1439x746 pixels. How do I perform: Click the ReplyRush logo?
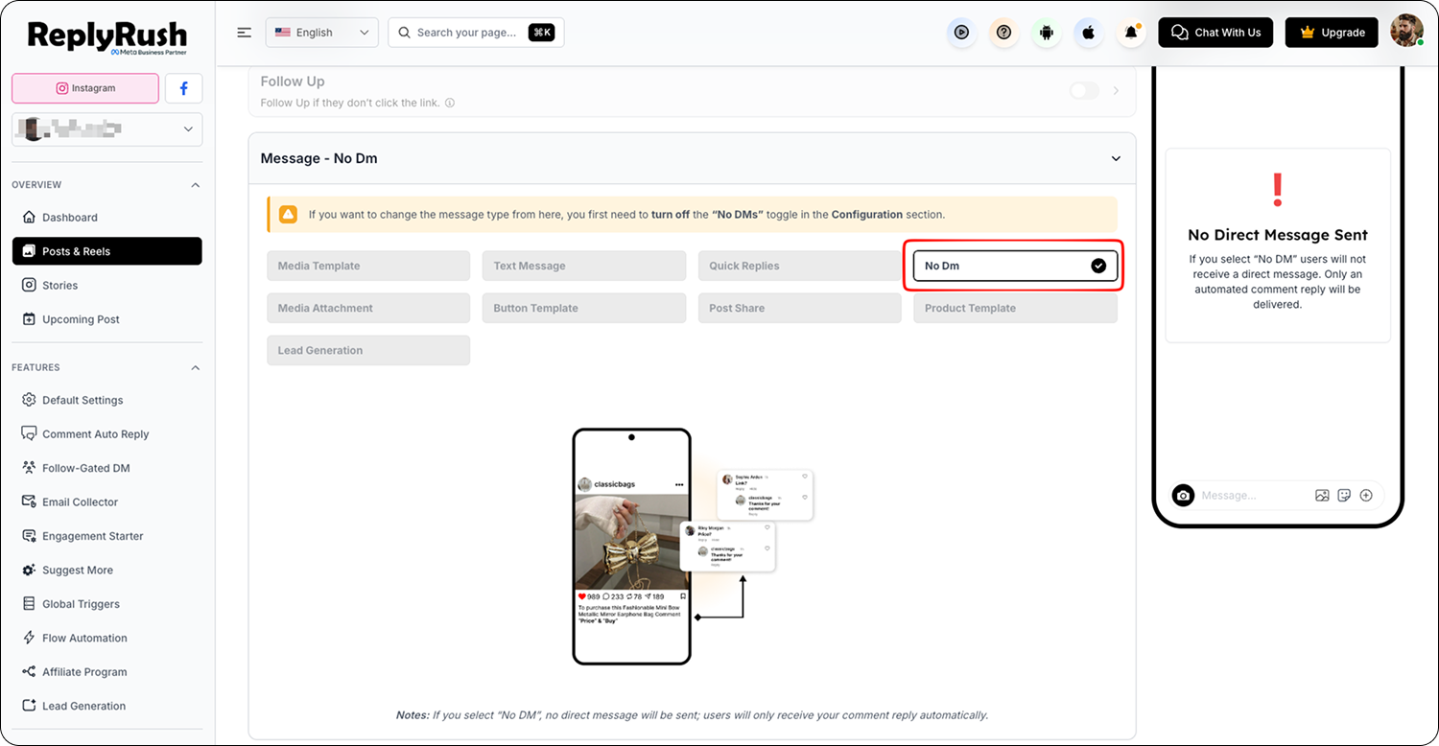point(106,36)
